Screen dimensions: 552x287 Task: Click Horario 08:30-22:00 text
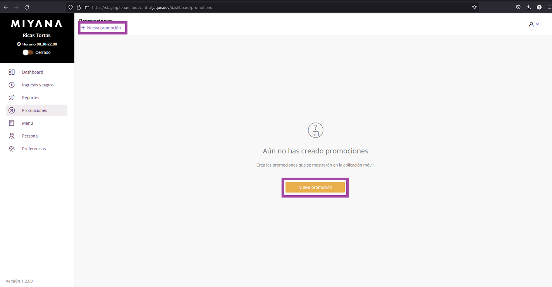coord(40,44)
